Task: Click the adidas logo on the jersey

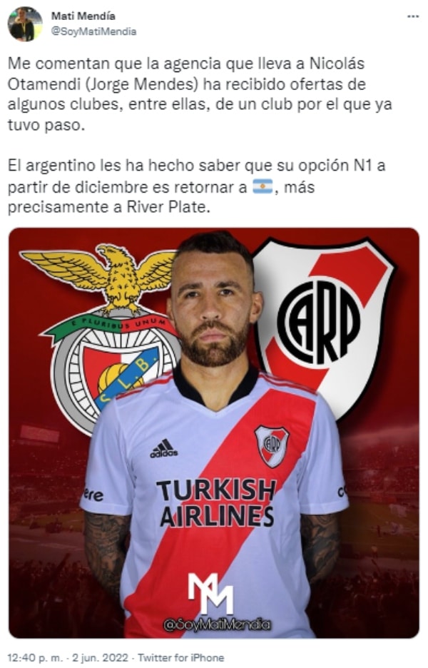Action: point(164,447)
